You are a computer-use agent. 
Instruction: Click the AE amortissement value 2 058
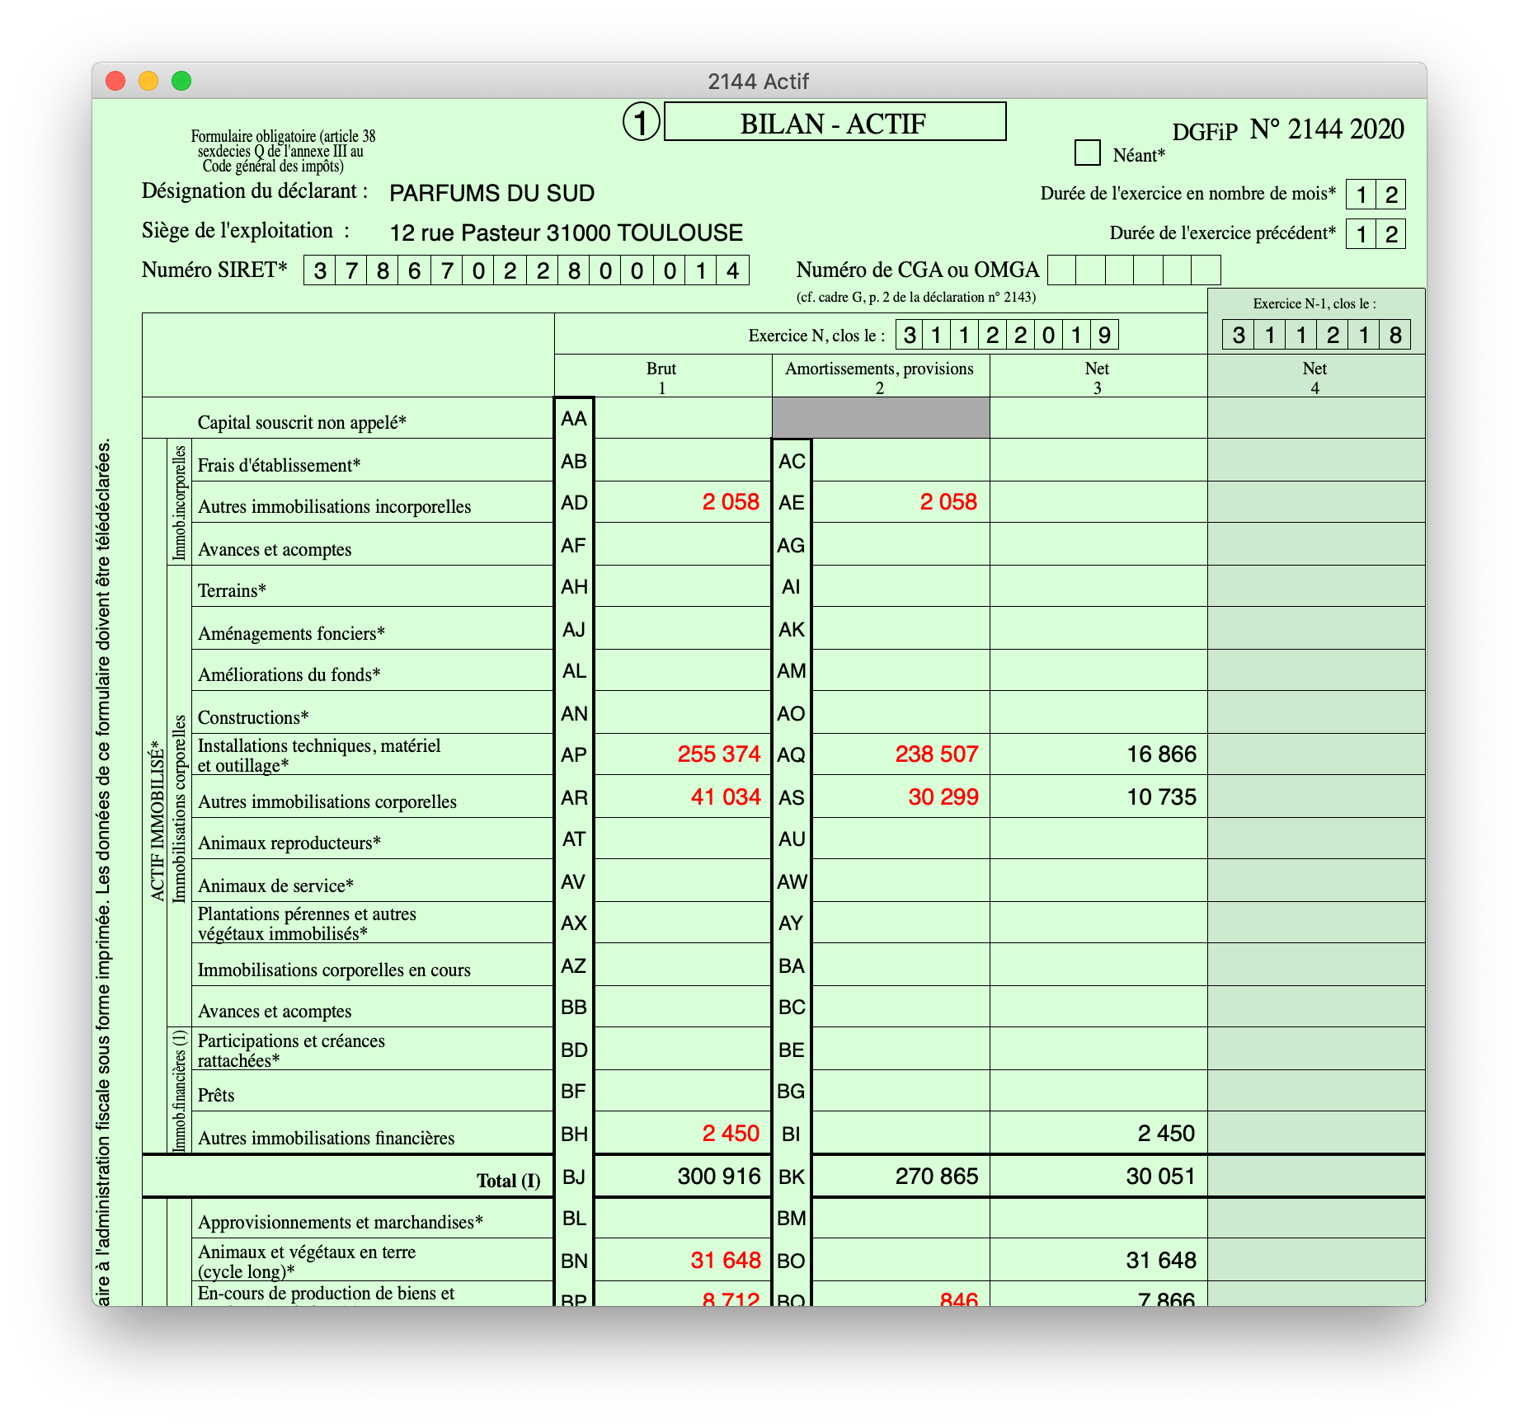tap(948, 501)
